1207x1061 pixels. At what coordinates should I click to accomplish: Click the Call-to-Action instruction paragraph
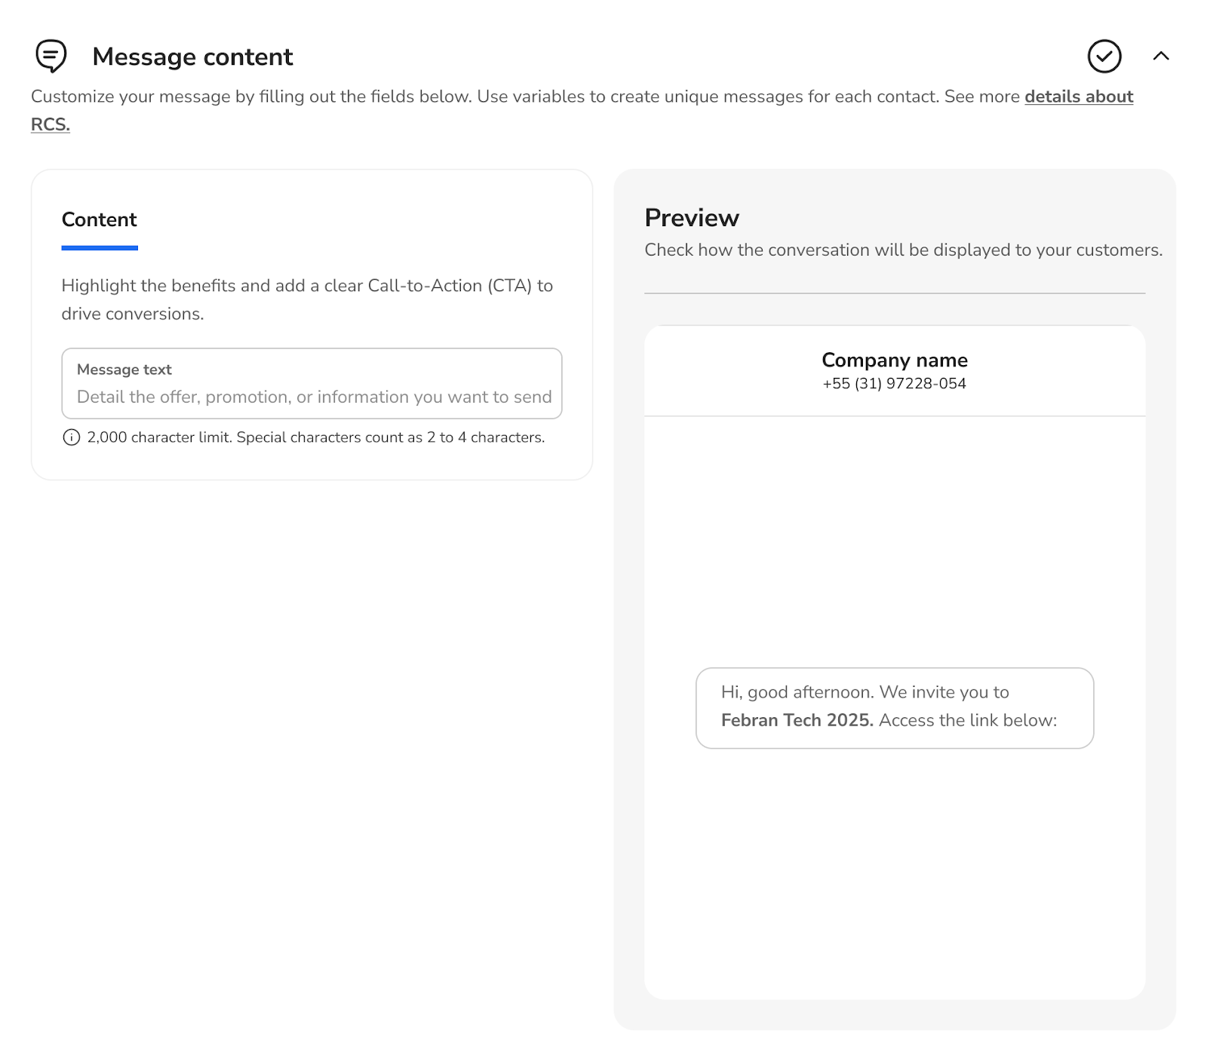[x=307, y=299]
